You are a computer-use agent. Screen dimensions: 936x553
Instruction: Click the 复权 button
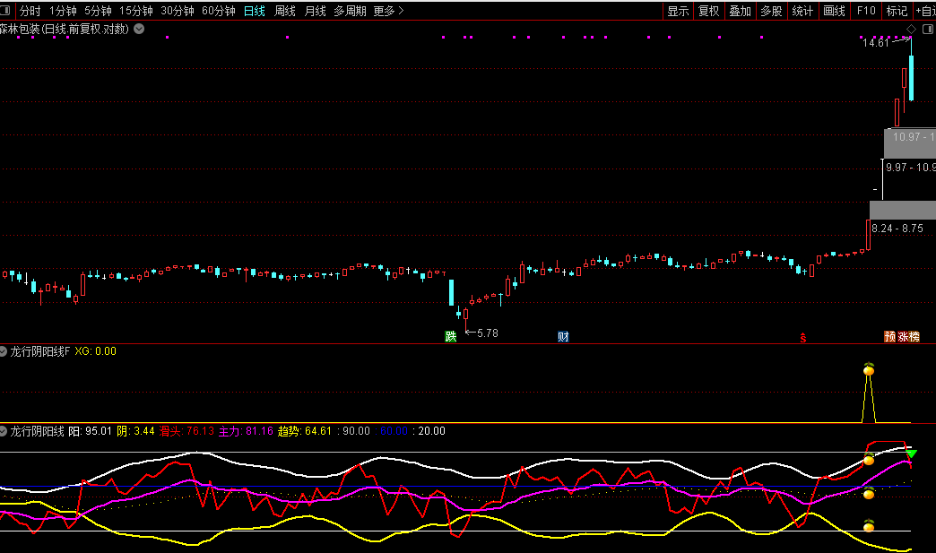(709, 11)
